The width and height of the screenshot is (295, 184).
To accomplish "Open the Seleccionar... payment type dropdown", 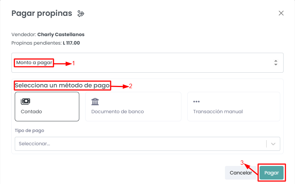I will click(x=140, y=144).
